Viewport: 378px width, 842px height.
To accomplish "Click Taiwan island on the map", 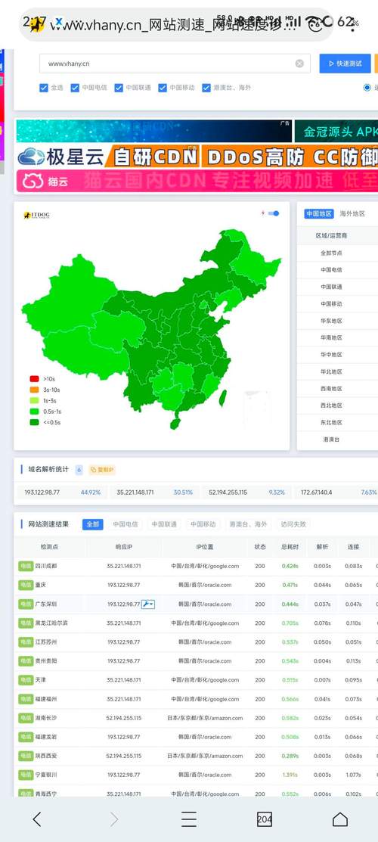I will (223, 398).
